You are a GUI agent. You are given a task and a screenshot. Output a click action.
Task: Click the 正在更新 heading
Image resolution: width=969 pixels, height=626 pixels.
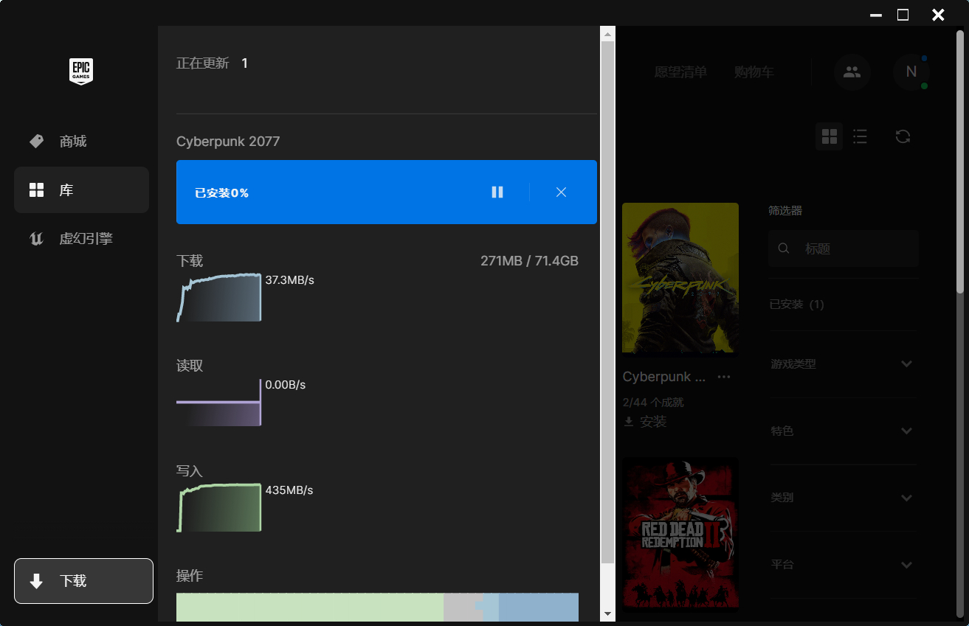(x=203, y=63)
